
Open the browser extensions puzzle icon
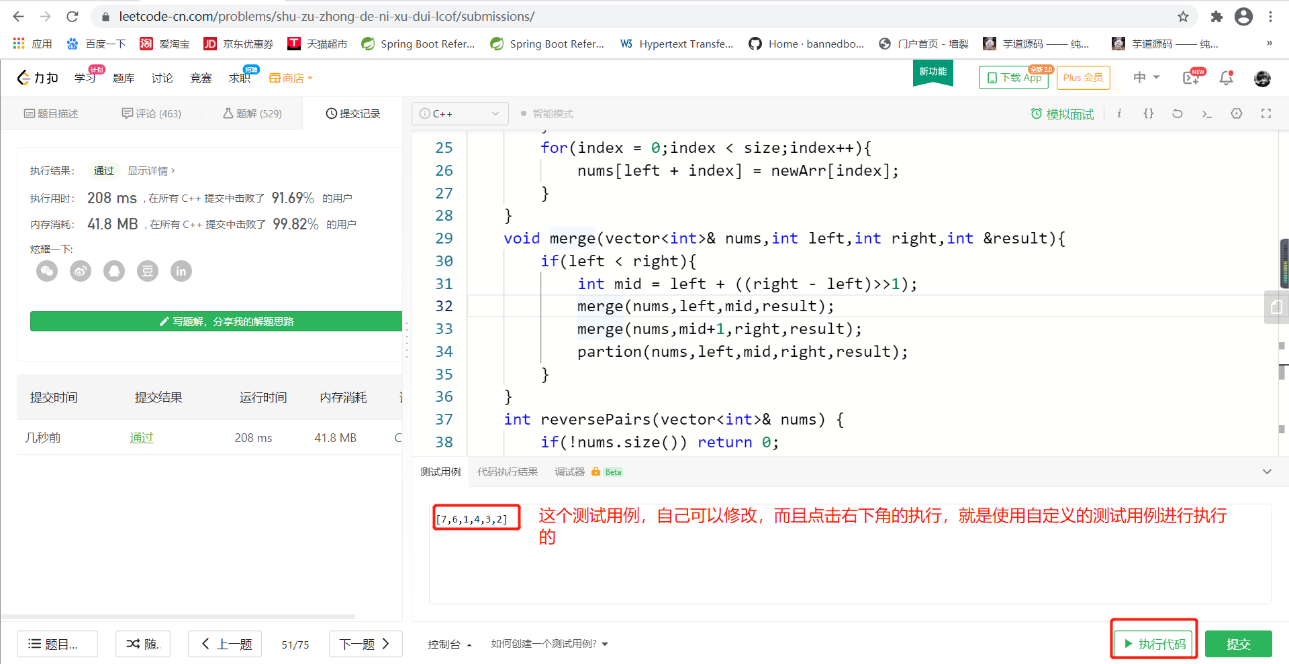tap(1216, 16)
